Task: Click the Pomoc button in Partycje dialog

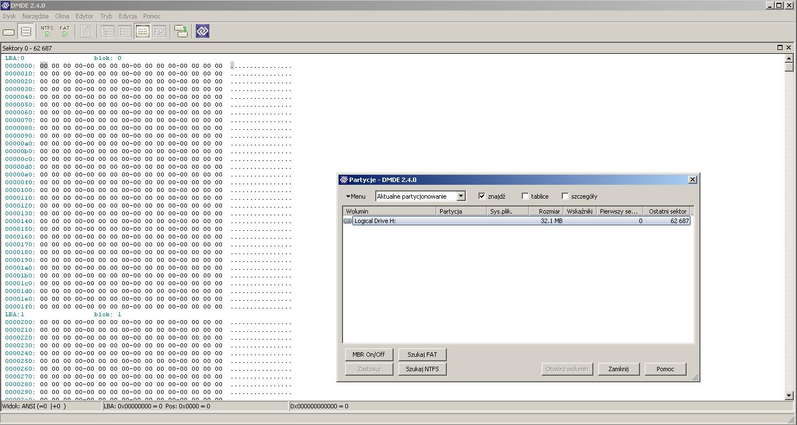Action: pos(665,369)
